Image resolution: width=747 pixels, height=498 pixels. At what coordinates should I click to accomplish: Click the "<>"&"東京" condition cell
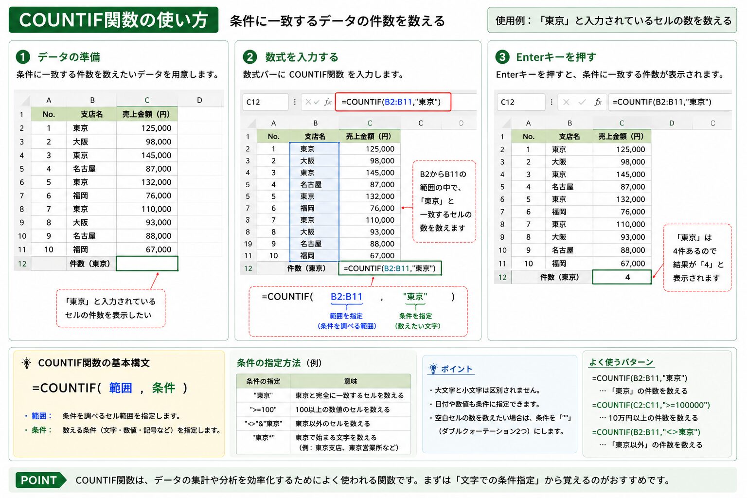(263, 424)
